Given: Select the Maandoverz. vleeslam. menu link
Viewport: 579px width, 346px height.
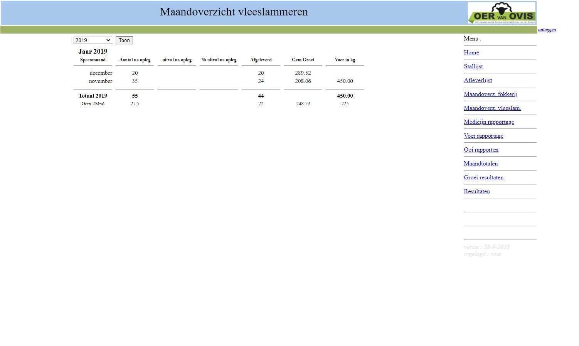Looking at the screenshot, I should [492, 108].
